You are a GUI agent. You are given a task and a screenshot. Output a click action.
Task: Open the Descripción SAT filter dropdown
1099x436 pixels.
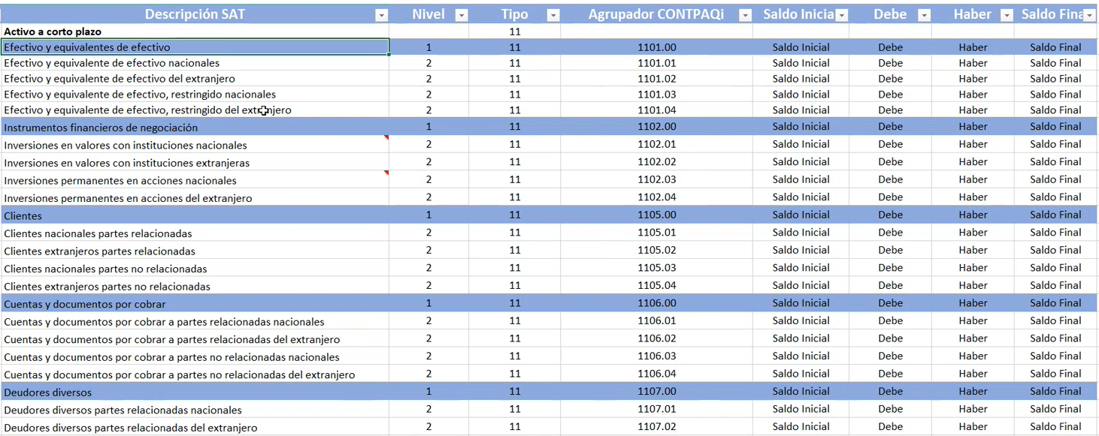click(381, 15)
